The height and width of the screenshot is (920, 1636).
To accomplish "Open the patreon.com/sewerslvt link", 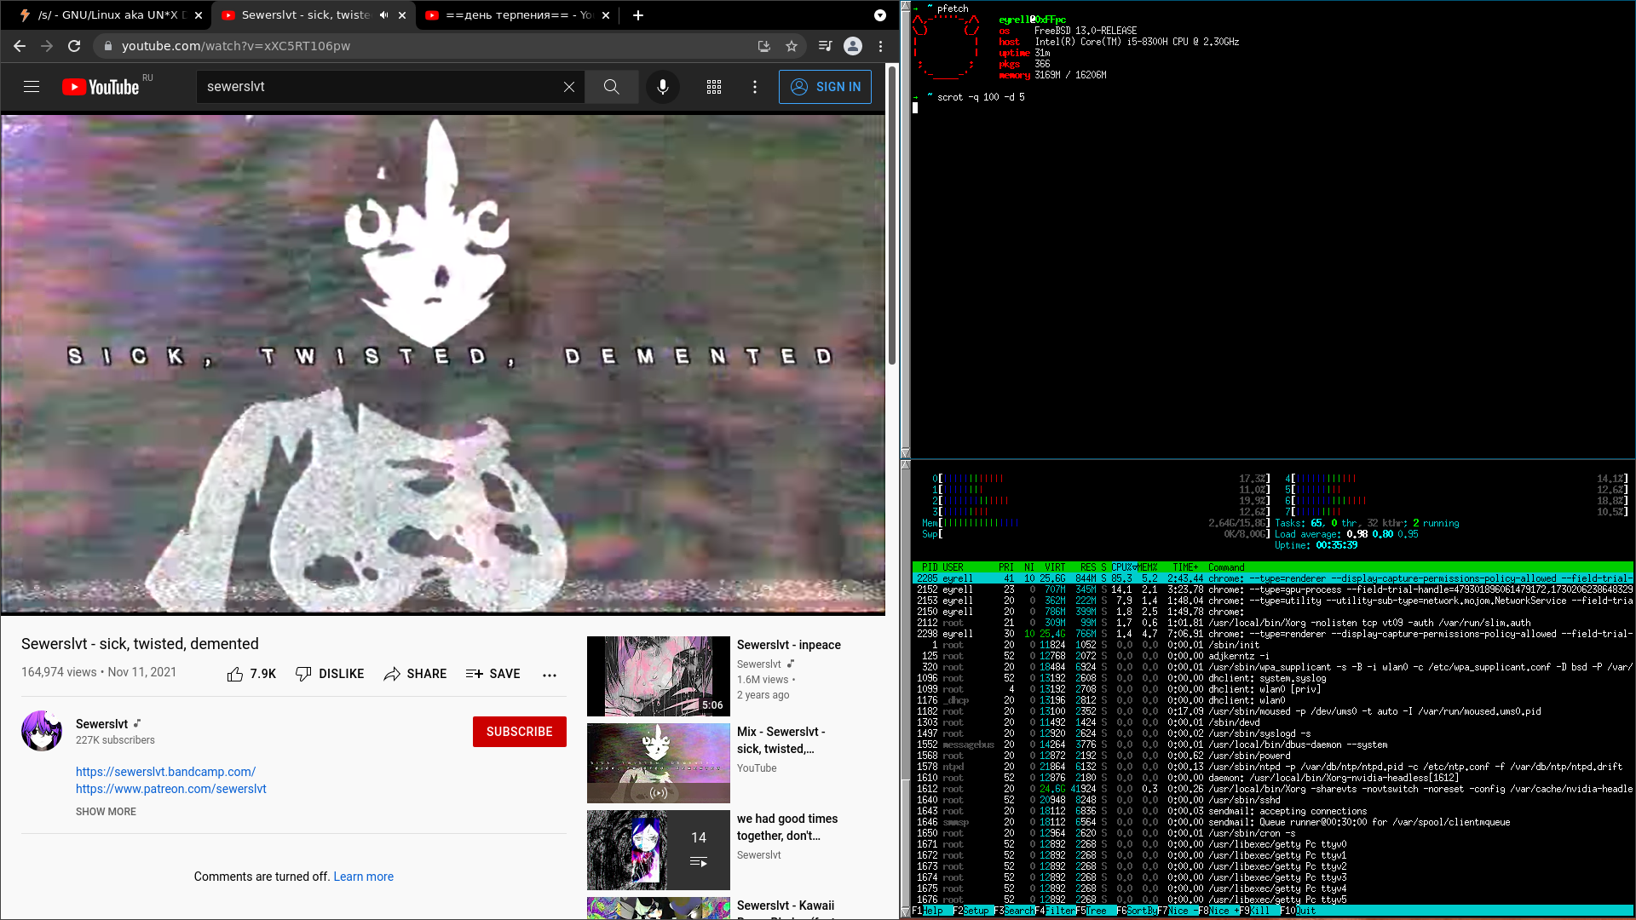I will click(171, 789).
